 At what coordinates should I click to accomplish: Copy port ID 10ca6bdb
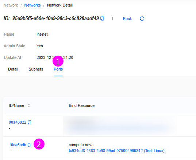[29, 145]
